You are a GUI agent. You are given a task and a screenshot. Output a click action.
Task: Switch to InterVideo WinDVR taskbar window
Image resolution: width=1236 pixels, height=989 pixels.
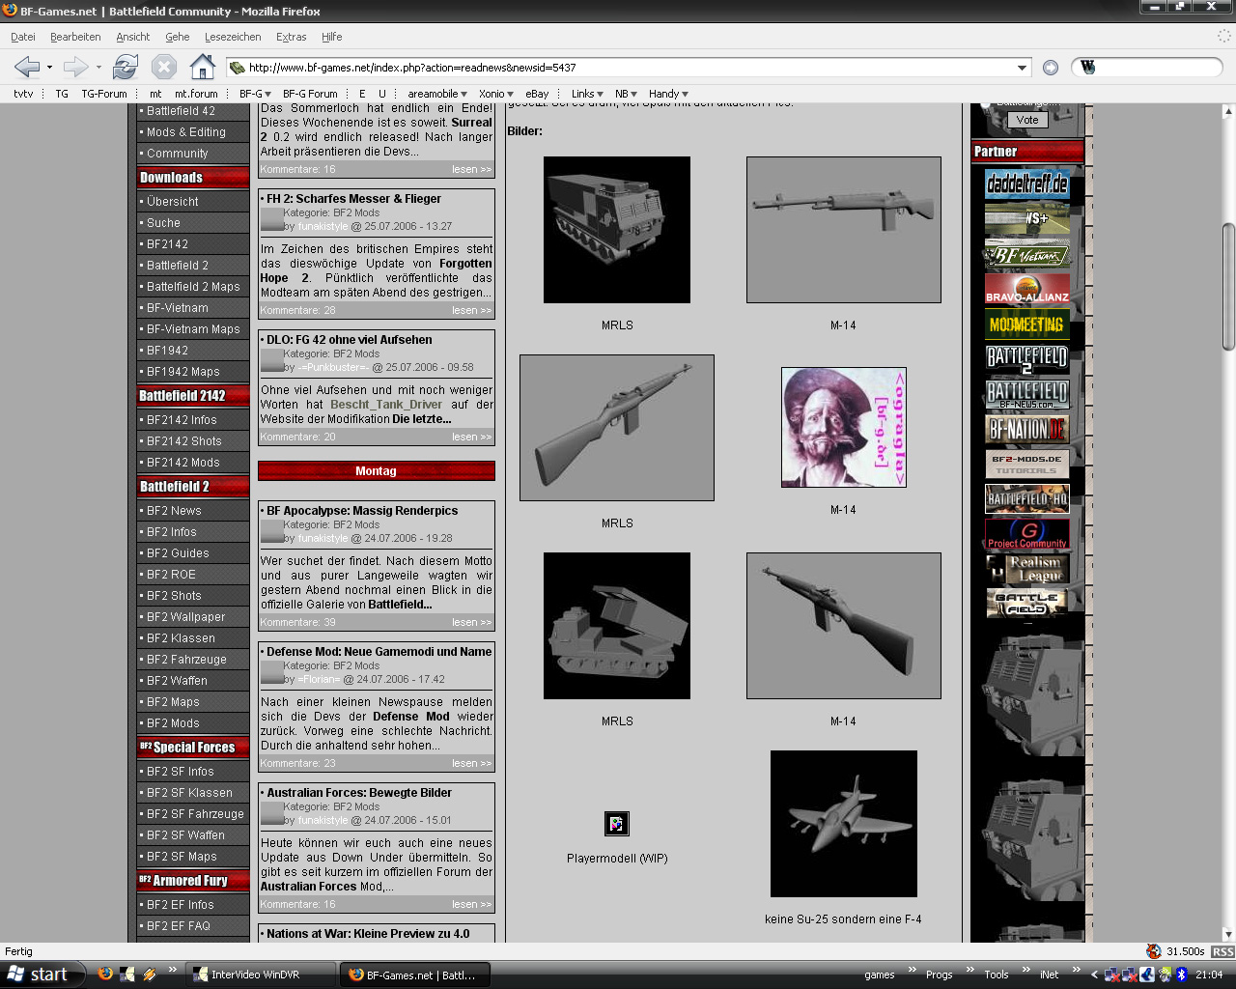tap(261, 975)
